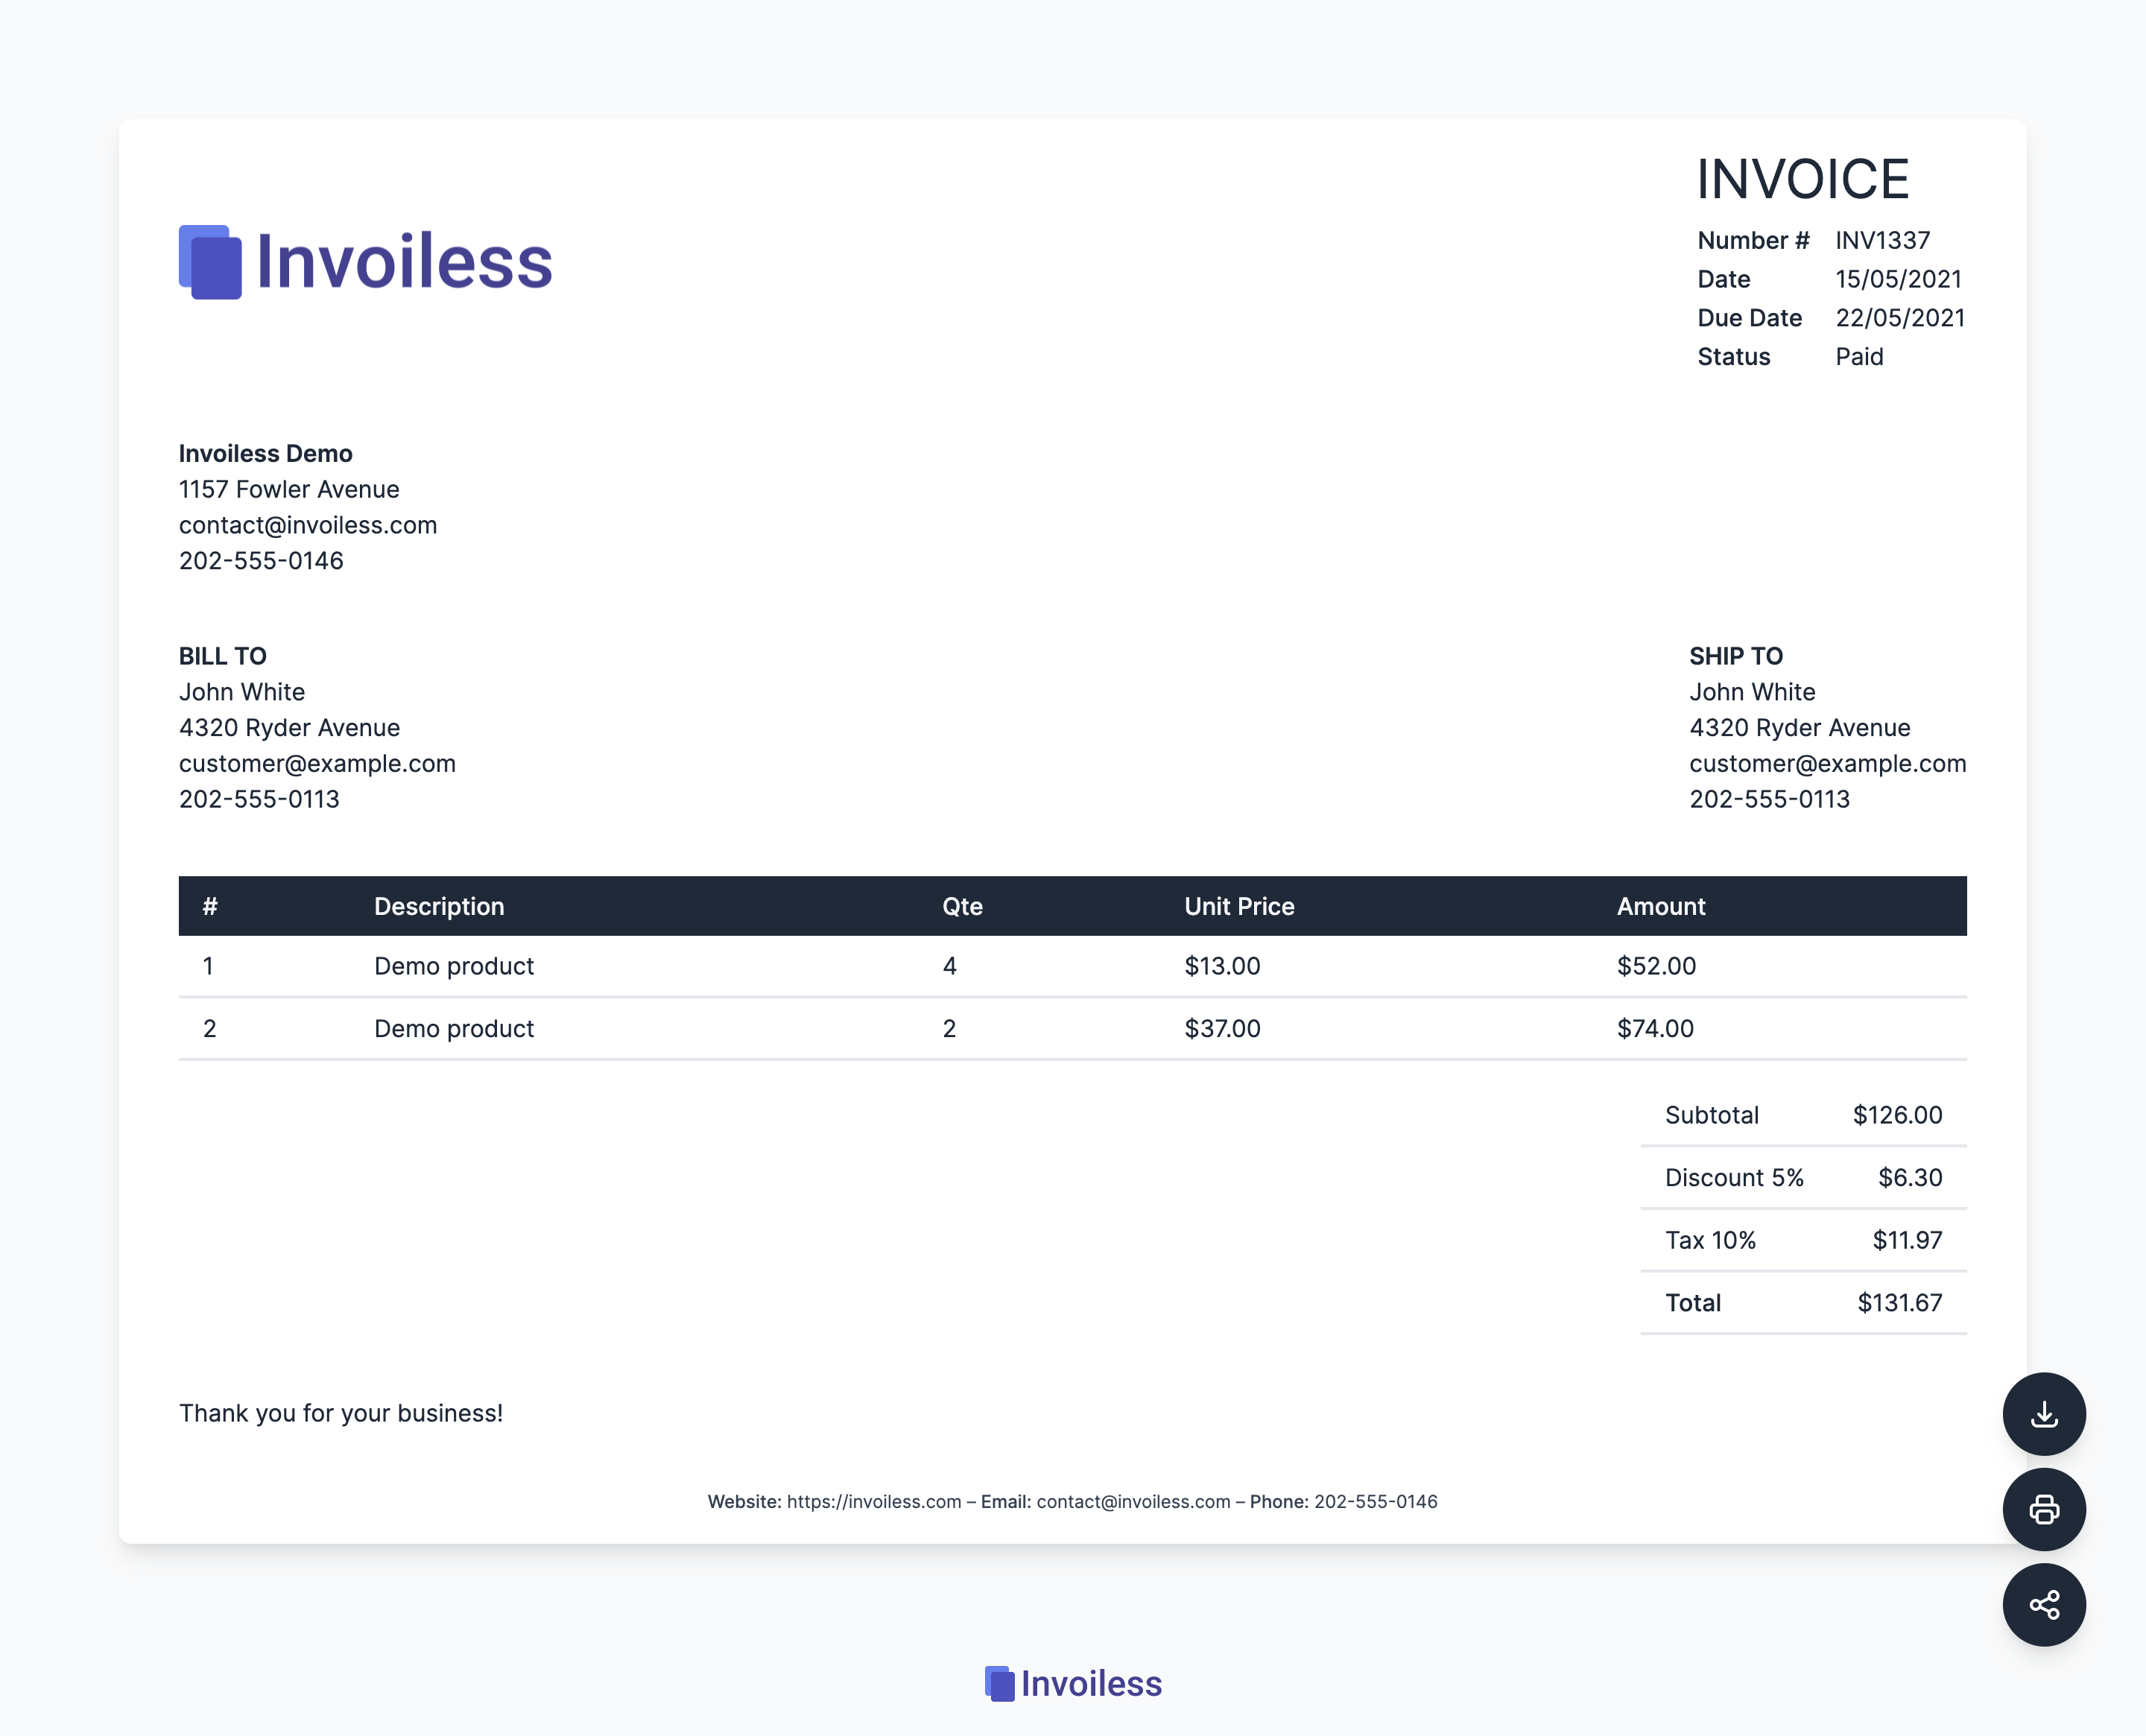This screenshot has height=1736, width=2146.
Task: Click John White under BILL TO
Action: pos(242,692)
